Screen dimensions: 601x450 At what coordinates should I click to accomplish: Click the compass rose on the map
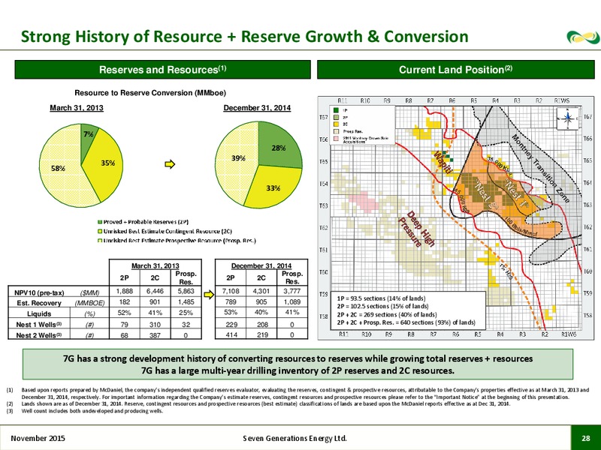[x=568, y=118]
